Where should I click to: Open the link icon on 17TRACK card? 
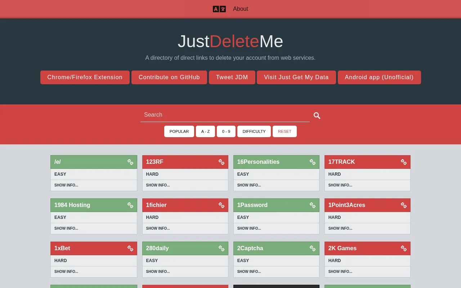coord(404,162)
